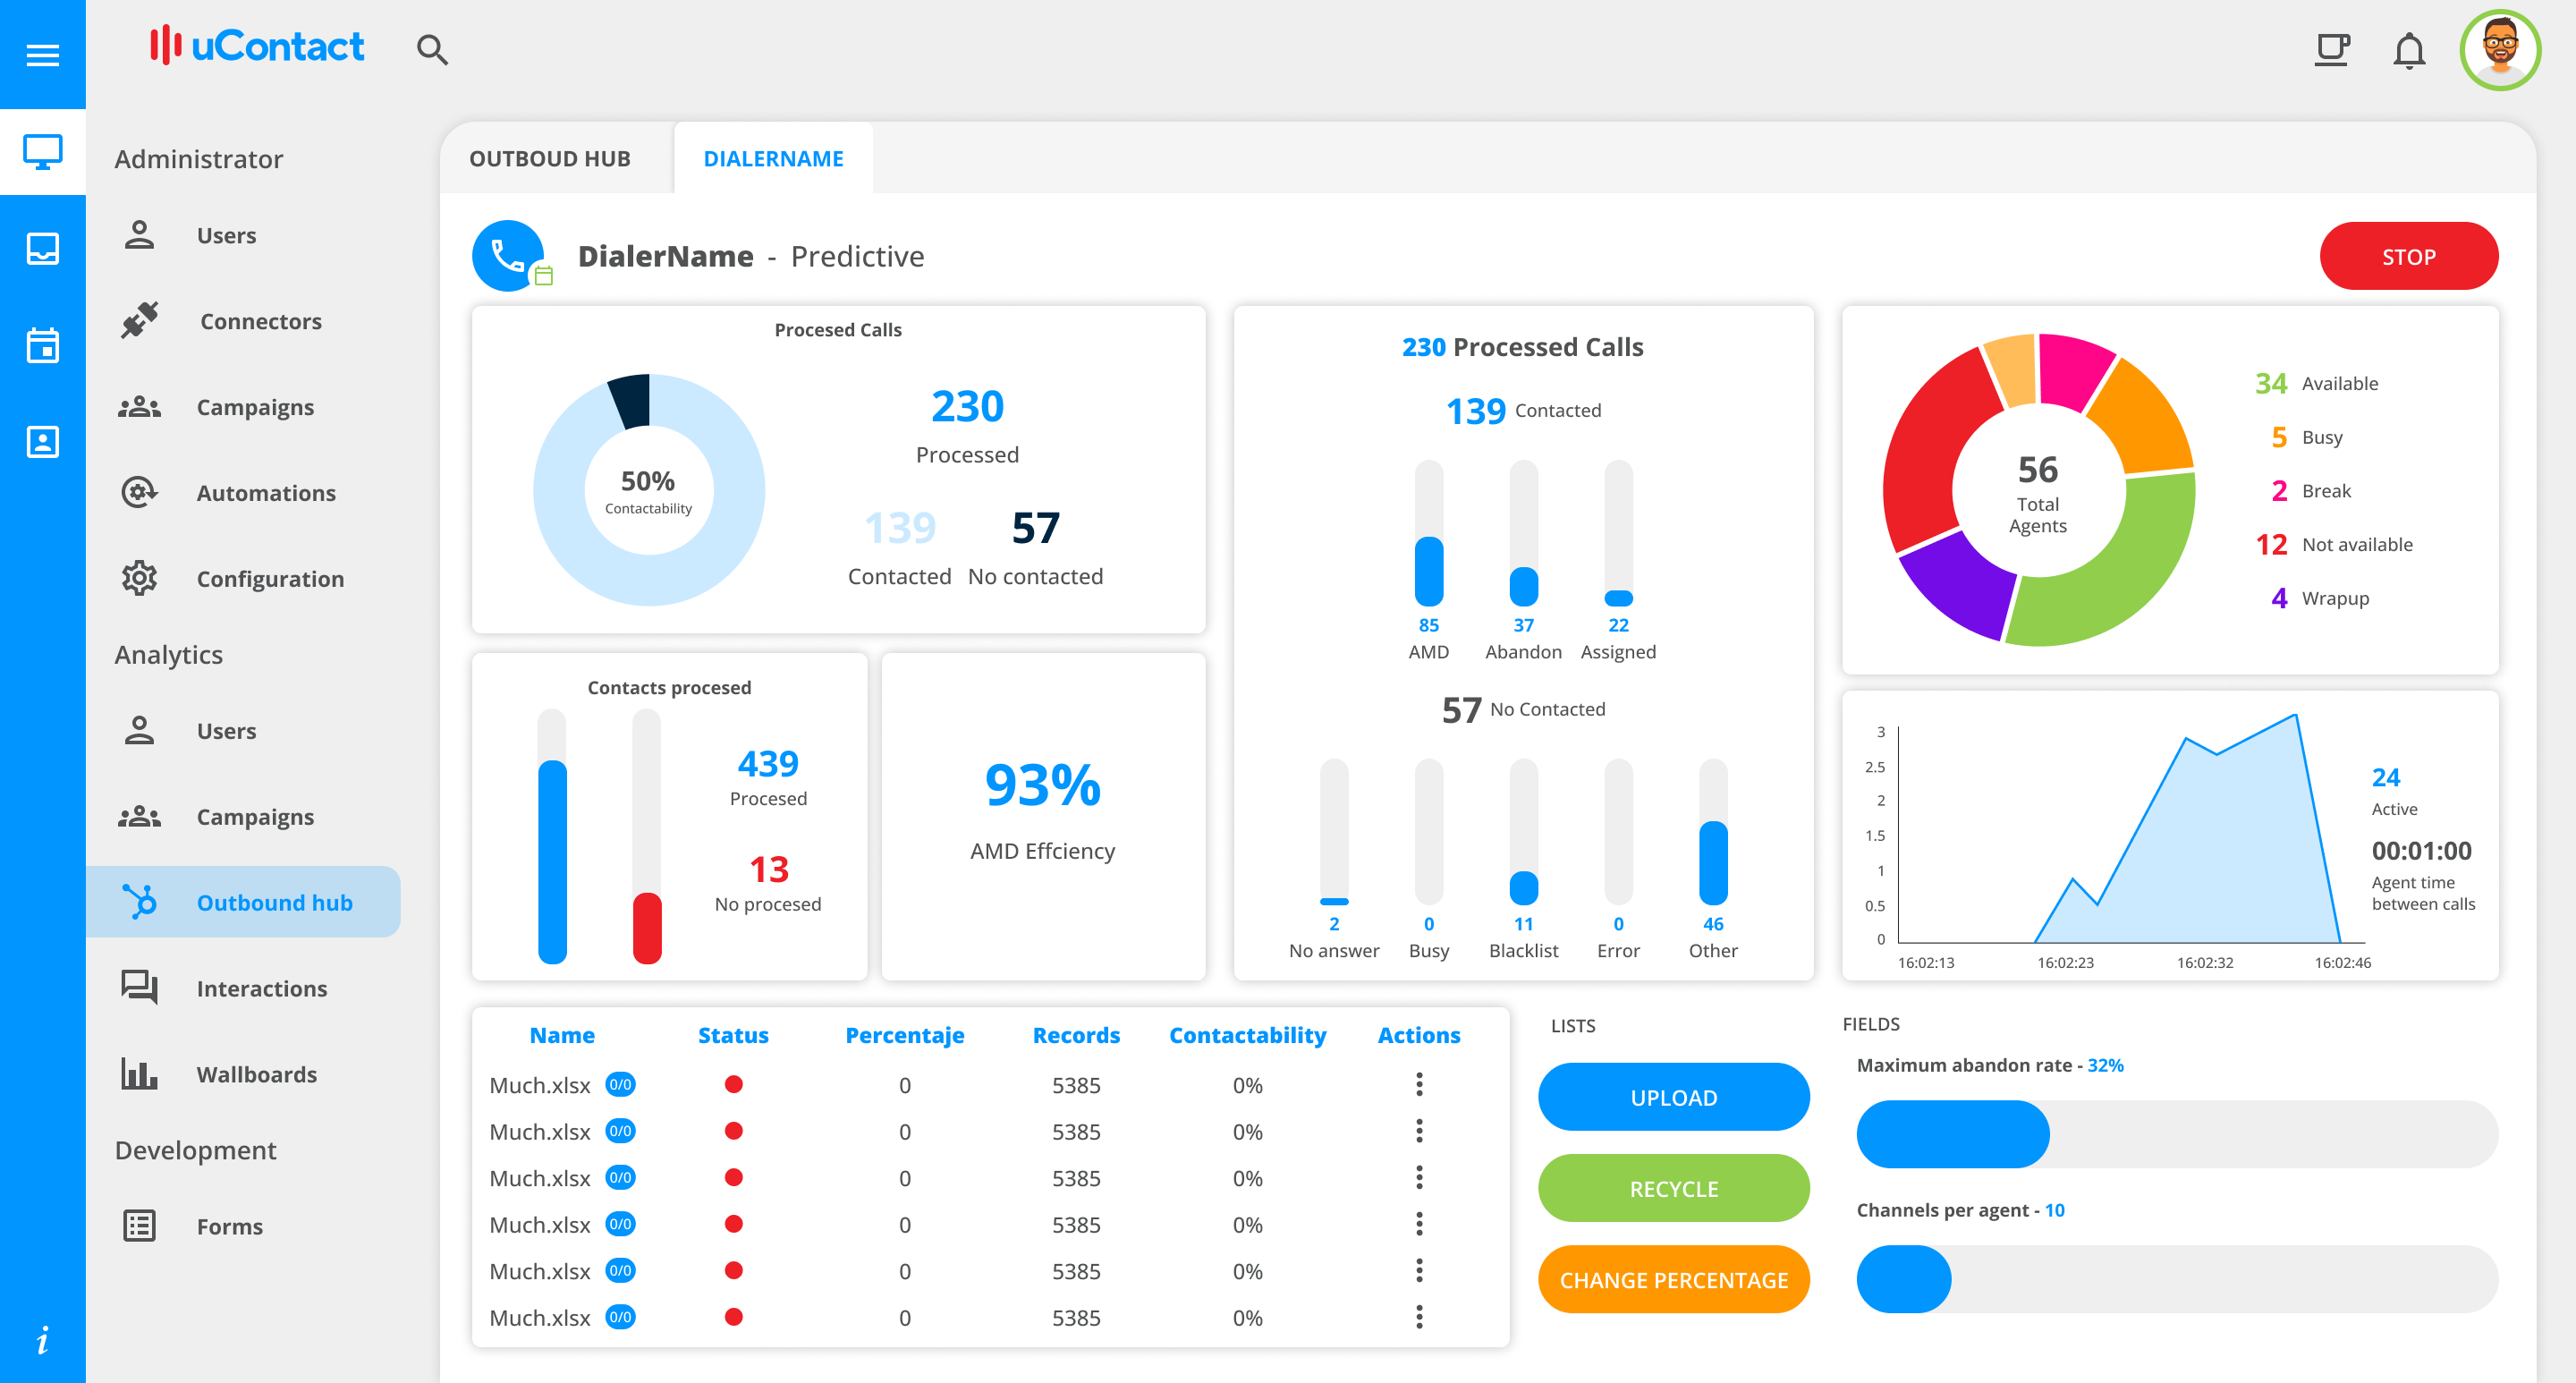
Task: Open the coffee break cup icon
Action: coord(2331,49)
